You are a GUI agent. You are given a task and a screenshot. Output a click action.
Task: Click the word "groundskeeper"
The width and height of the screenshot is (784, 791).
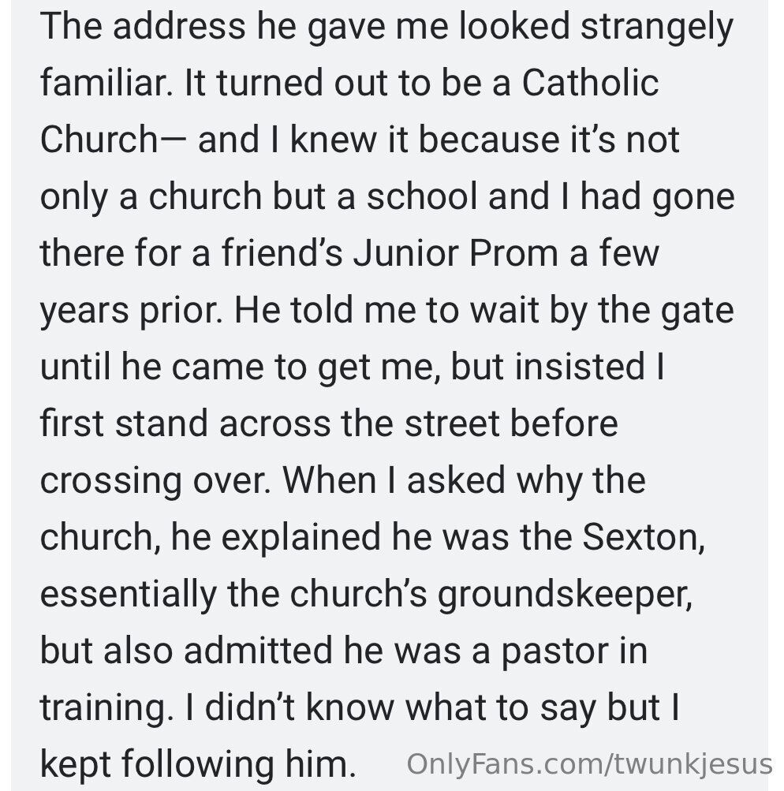click(565, 595)
